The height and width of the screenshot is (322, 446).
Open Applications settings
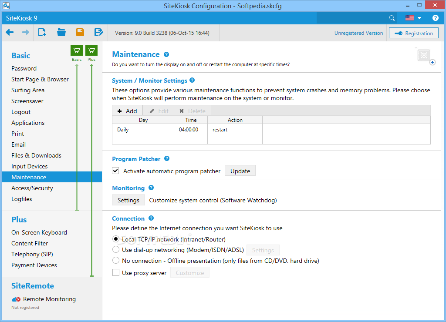click(x=28, y=123)
